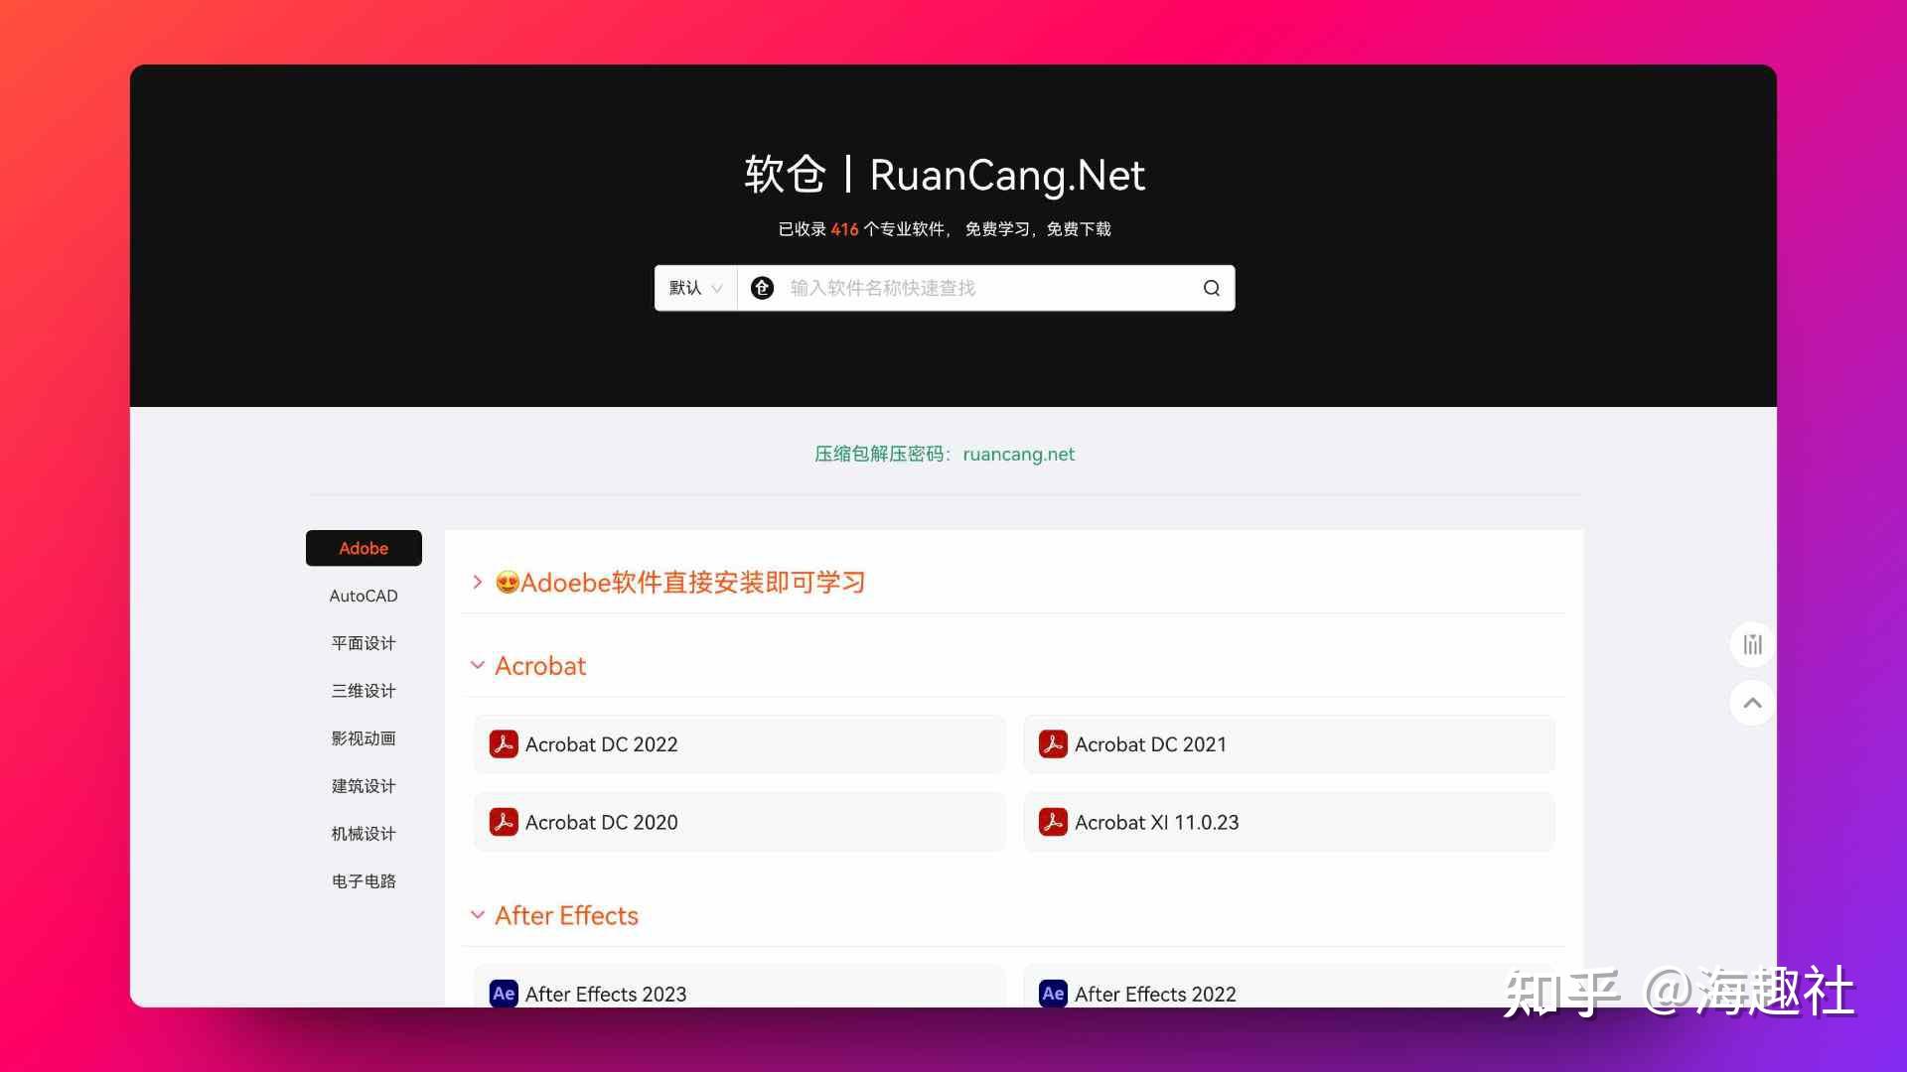Click the After Effects 2022 Ae icon
Image resolution: width=1907 pixels, height=1072 pixels.
point(1053,994)
